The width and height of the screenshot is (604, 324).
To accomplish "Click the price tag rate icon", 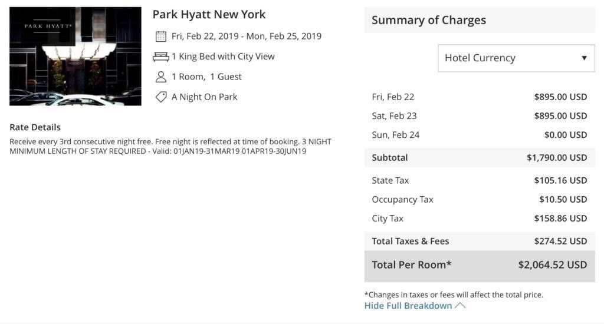I will pos(160,97).
